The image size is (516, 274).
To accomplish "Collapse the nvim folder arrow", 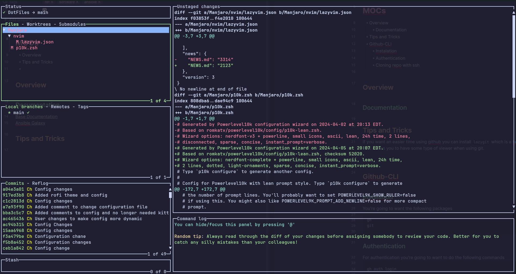I will pyautogui.click(x=9, y=36).
